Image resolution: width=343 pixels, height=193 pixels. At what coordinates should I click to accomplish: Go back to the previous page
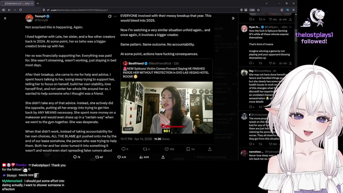pos(9,10)
